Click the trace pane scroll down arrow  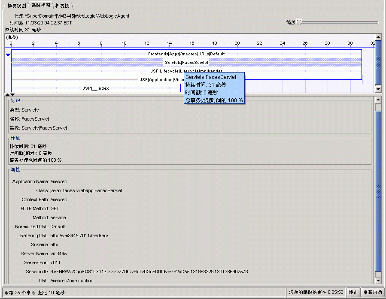378,89
